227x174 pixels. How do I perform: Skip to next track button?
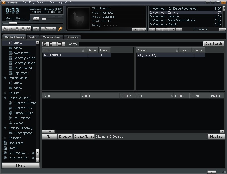(x=29, y=28)
